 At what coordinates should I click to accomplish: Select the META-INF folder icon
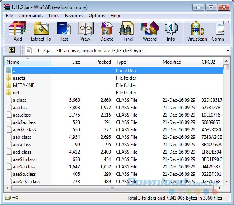(9, 85)
